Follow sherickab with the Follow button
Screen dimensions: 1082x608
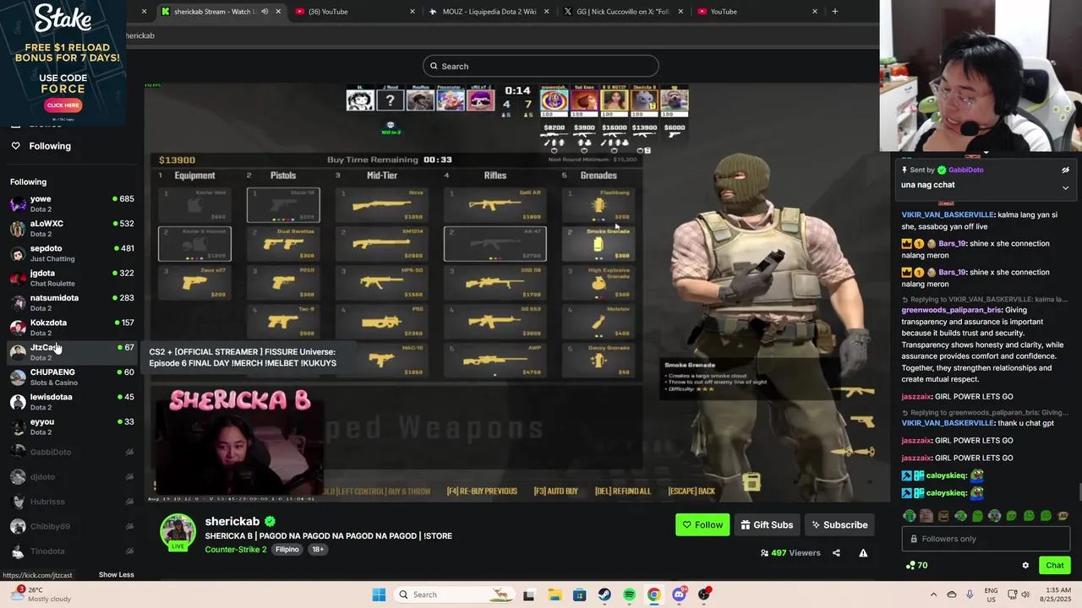point(702,524)
